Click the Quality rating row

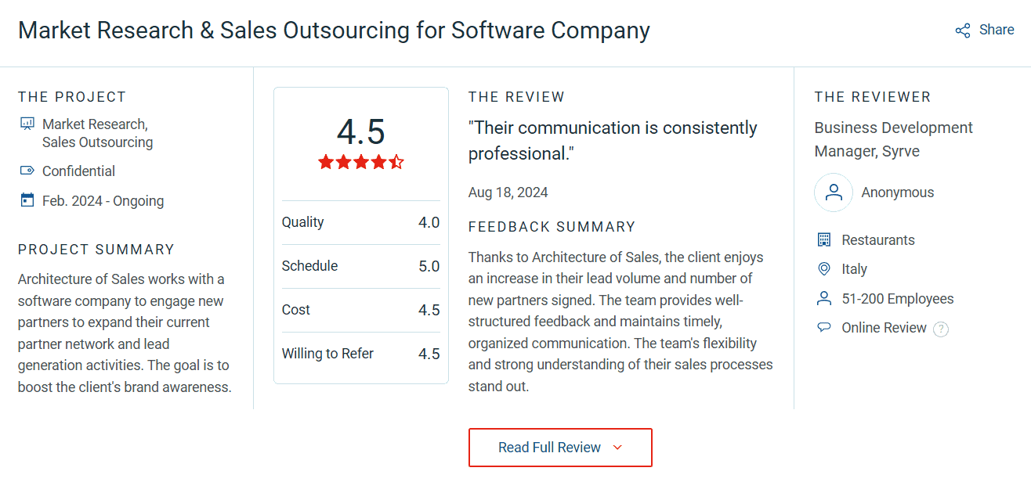pyautogui.click(x=360, y=222)
